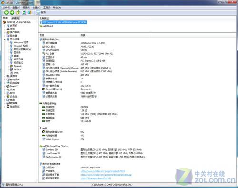This screenshot has width=238, height=188.
Task: Select the GF106 GPU code name value
Action: [84, 50]
